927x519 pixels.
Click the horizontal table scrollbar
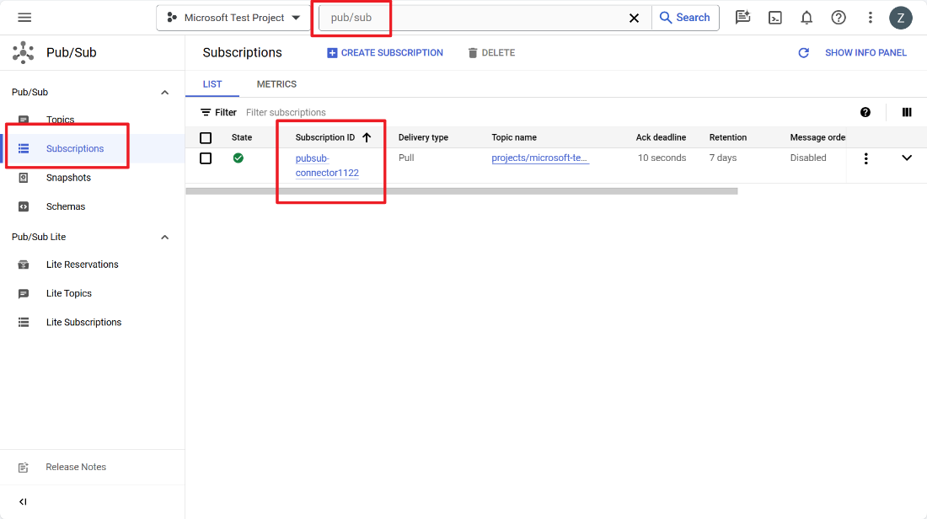462,191
